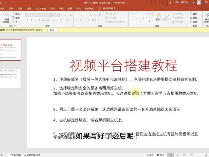Open the 选择 select dropdown

(194, 22)
